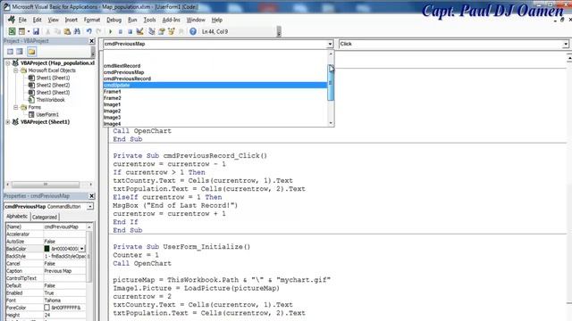Select cmdUpdate highlighted list entry

(215, 86)
